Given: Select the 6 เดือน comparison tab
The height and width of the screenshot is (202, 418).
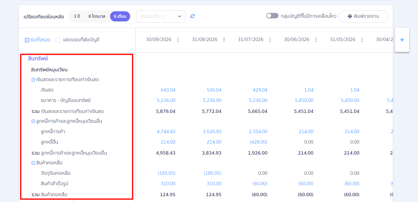Looking at the screenshot, I should 120,16.
